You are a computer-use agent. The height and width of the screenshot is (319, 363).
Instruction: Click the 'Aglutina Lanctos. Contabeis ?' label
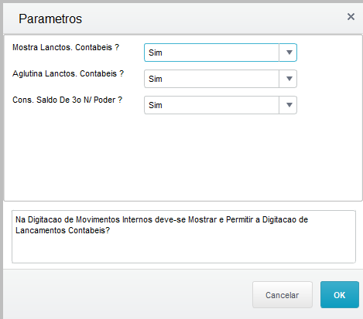[68, 73]
